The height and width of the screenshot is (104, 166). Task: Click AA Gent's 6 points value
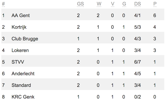[x=155, y=16]
